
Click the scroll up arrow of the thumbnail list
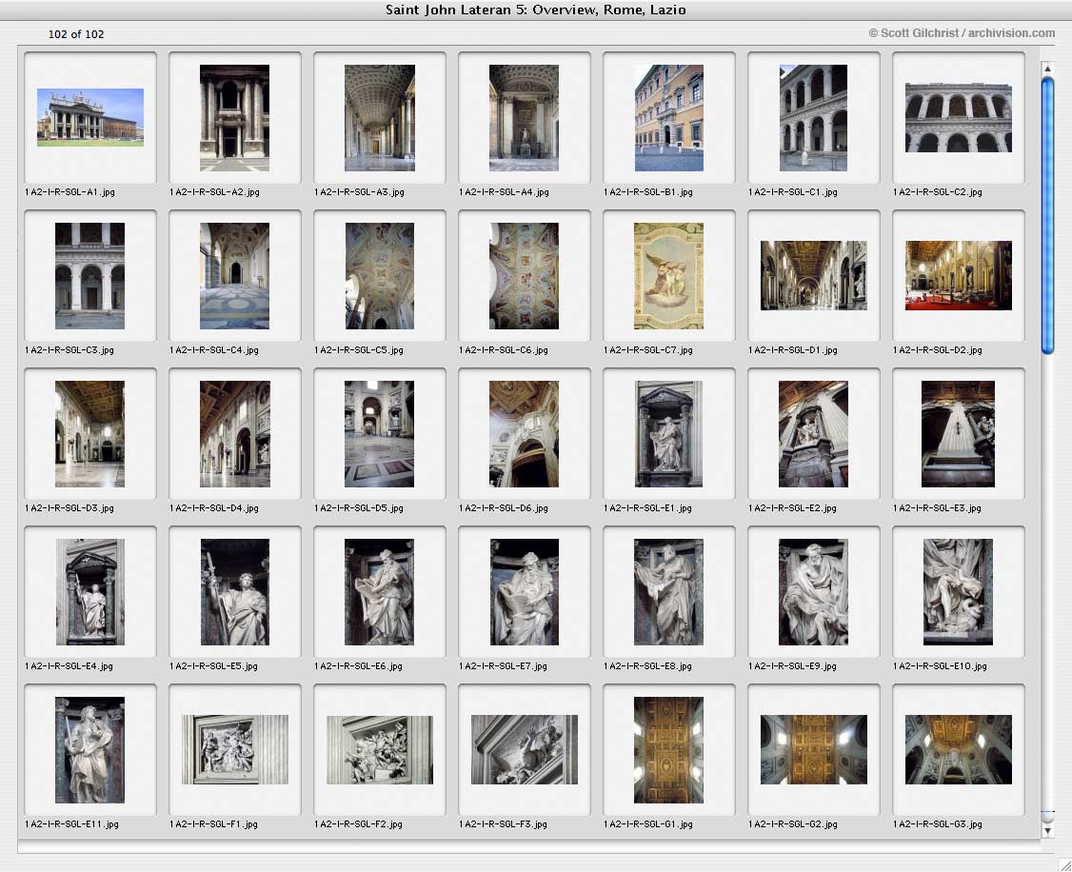(x=1046, y=69)
